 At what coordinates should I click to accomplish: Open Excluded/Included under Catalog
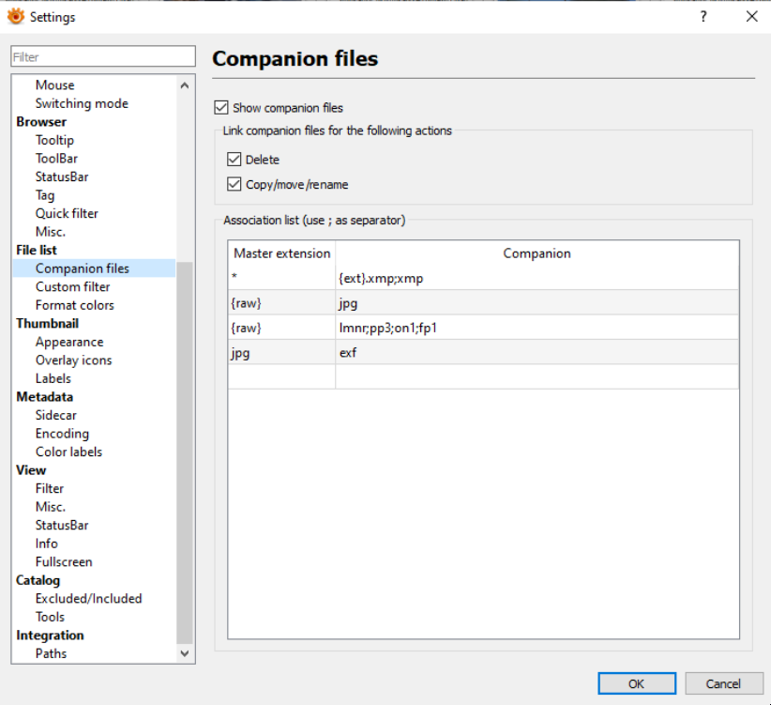click(x=88, y=598)
